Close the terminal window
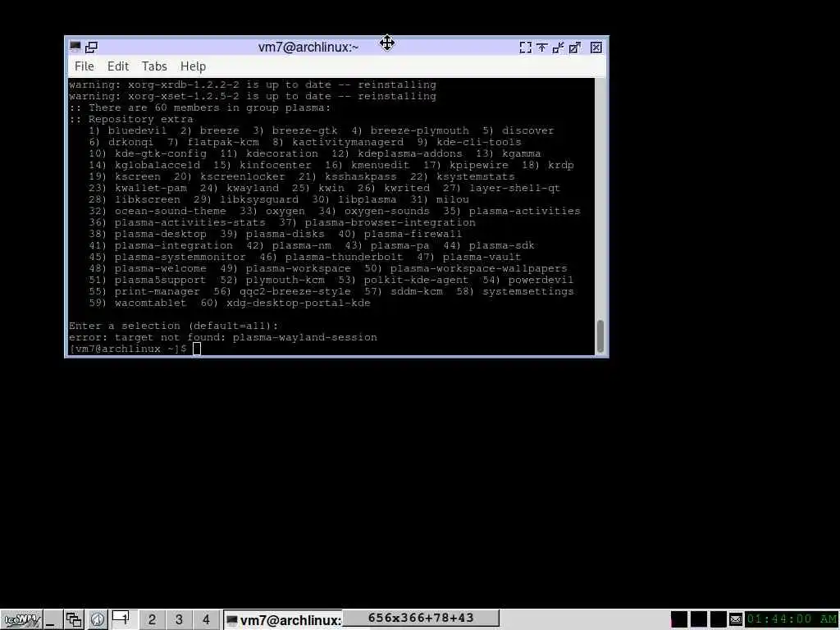Image resolution: width=840 pixels, height=630 pixels. 596,48
